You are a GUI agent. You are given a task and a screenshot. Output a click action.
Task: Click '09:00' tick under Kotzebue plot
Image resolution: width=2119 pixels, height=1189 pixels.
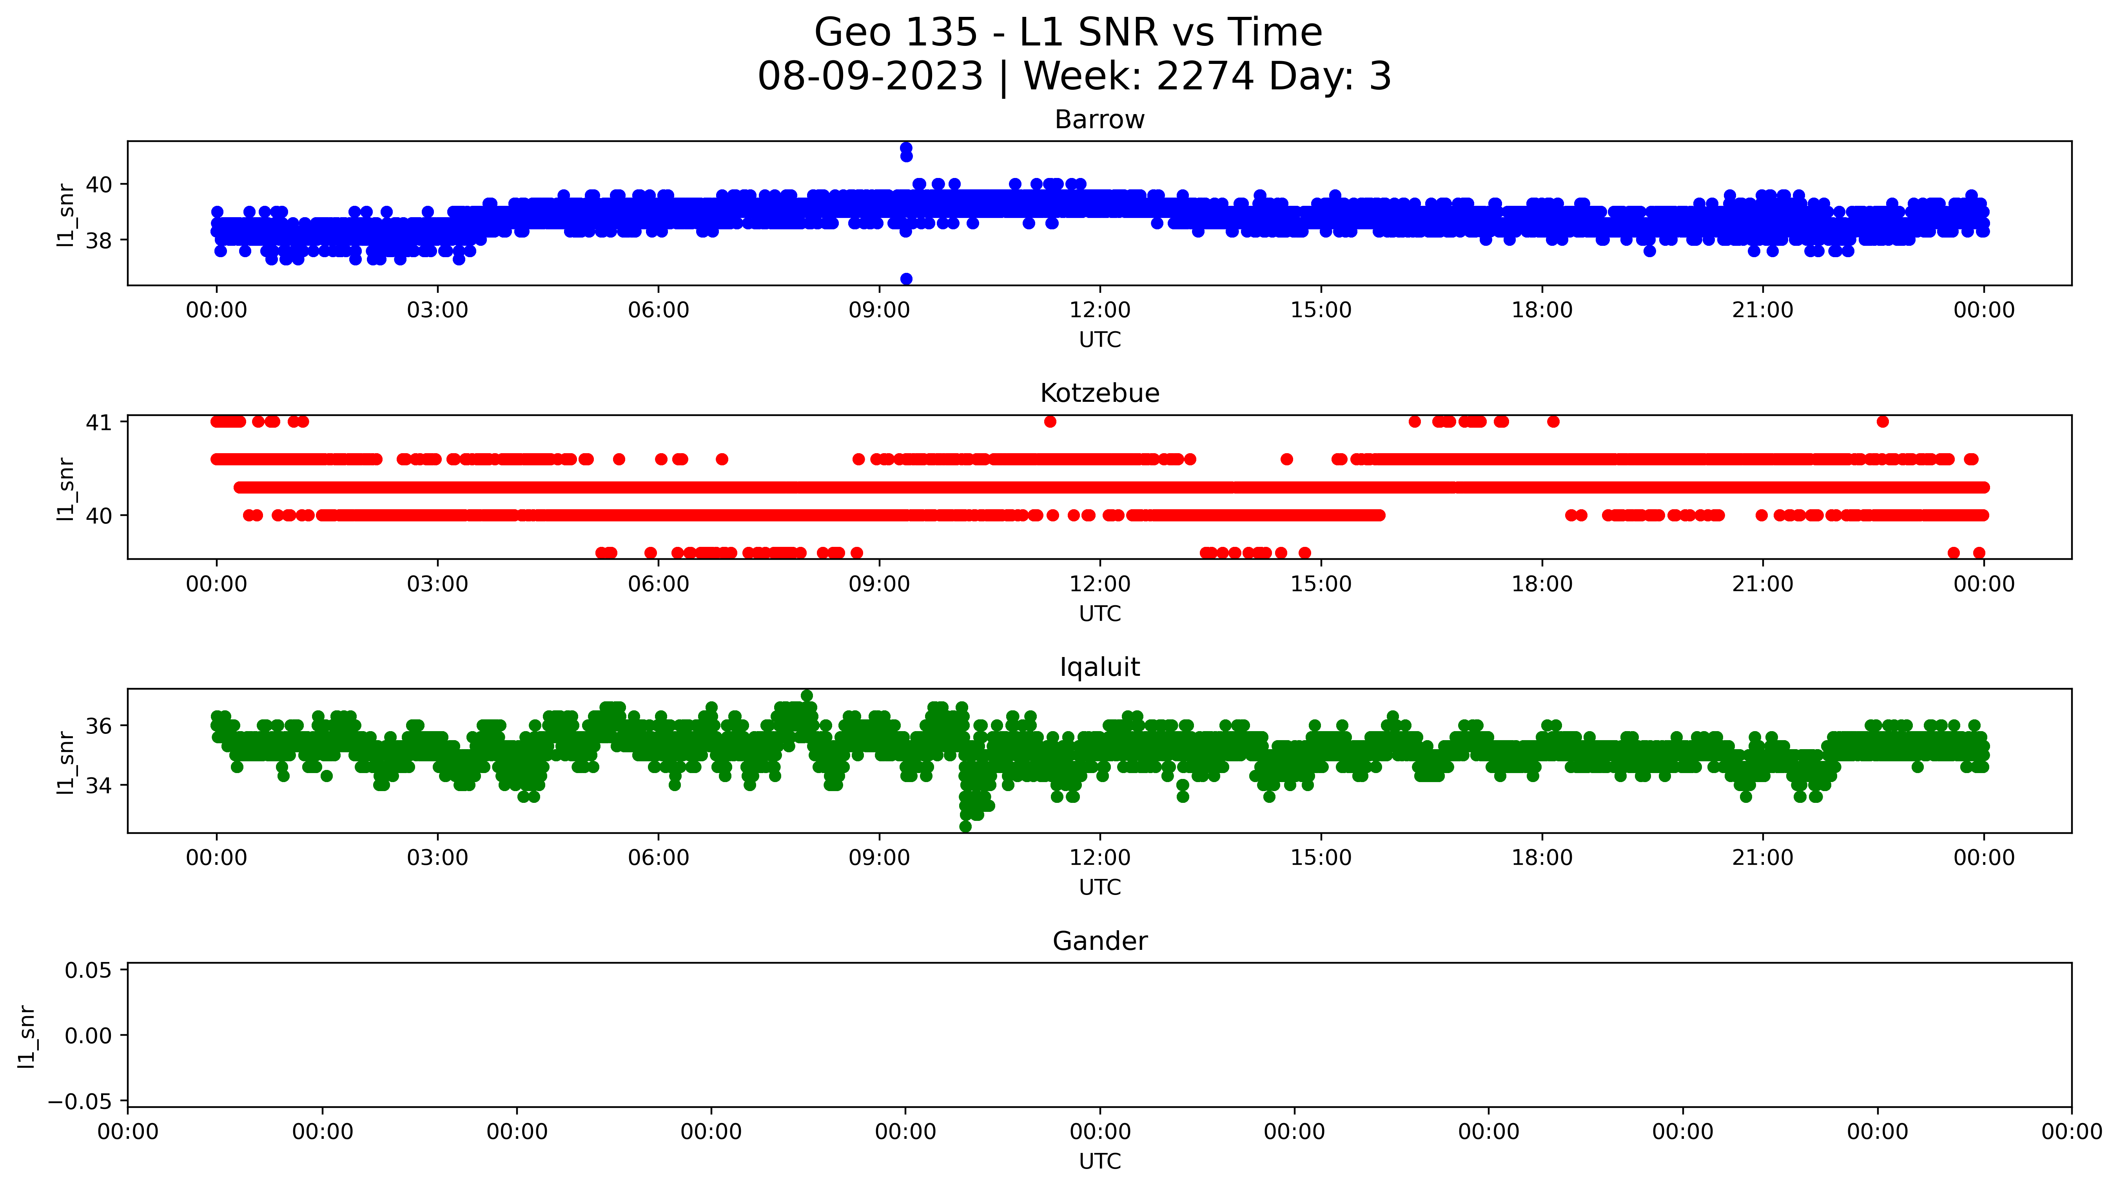point(879,585)
